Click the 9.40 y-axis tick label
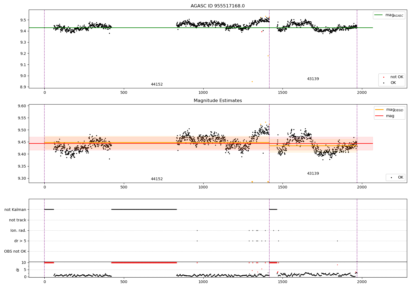The height and width of the screenshot is (288, 411). click(x=22, y=154)
